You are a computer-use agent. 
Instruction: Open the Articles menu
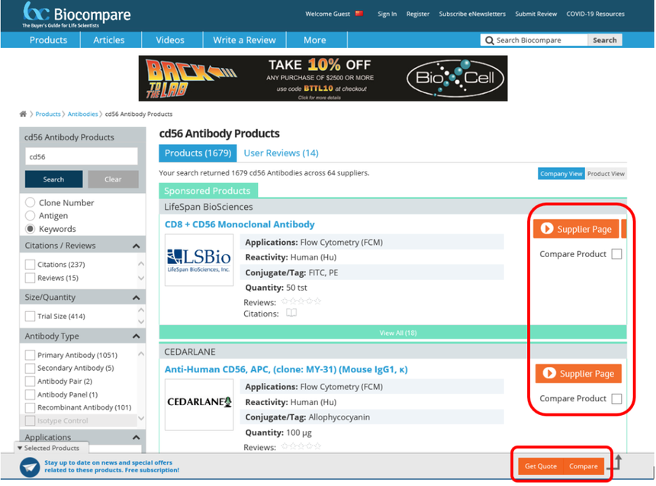point(108,40)
